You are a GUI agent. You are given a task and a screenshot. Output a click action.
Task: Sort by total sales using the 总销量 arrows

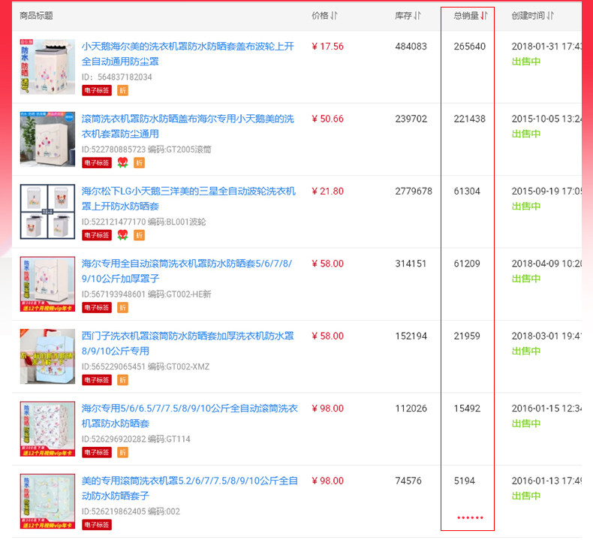coord(484,16)
